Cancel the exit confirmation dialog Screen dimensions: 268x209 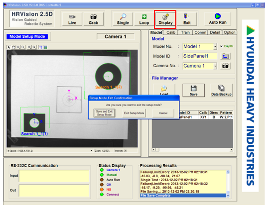click(163, 113)
